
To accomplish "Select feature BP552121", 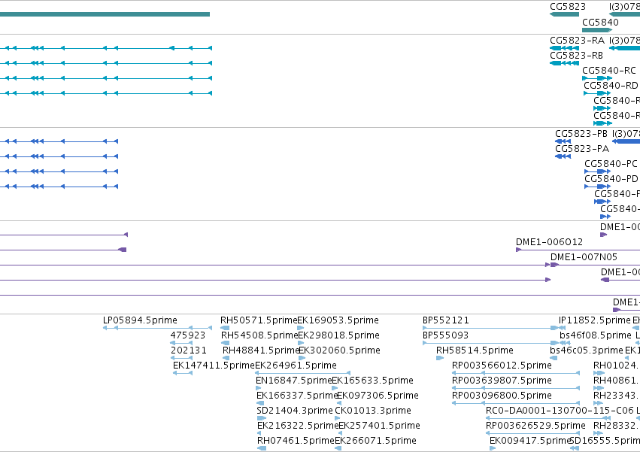I will 446,320.
